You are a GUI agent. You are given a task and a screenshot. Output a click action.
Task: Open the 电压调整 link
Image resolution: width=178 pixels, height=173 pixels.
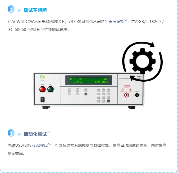pyautogui.click(x=116, y=22)
